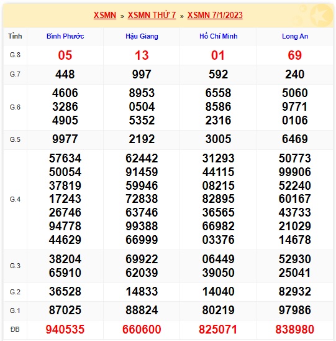Select G.4 value 99906
This screenshot has width=336, height=341.
click(x=295, y=172)
